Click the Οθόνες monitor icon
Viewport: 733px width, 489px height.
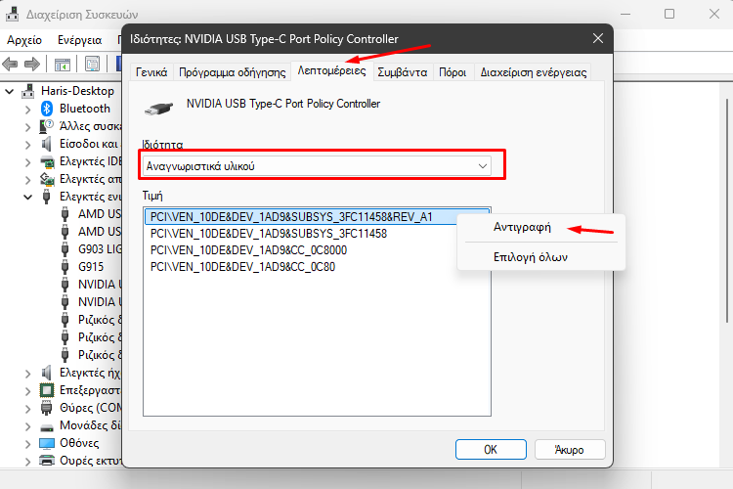tap(47, 443)
